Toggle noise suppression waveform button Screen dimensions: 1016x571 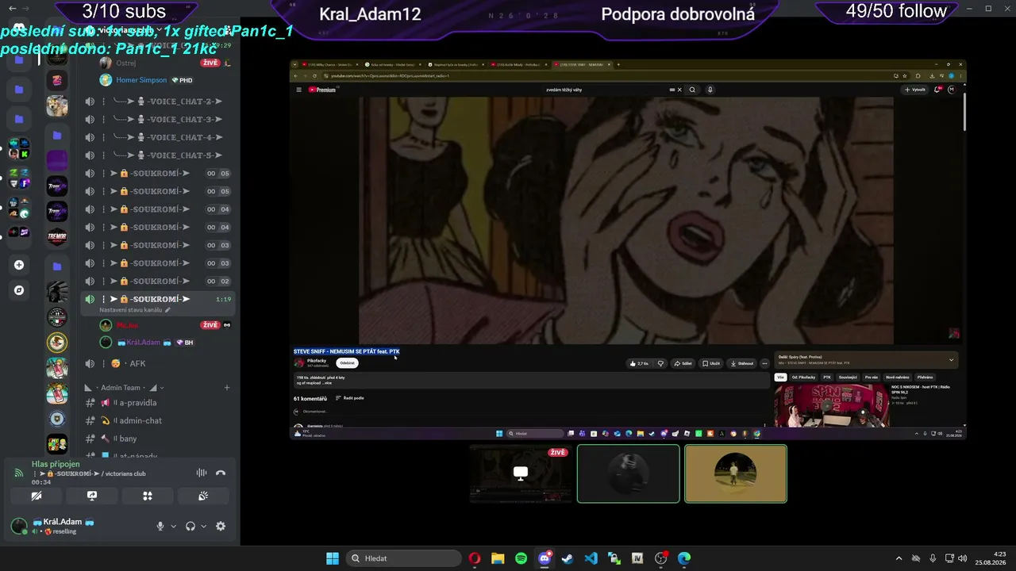pyautogui.click(x=202, y=473)
